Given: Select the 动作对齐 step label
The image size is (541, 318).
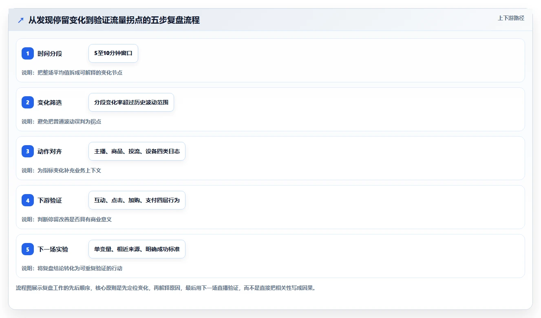Looking at the screenshot, I should point(50,151).
